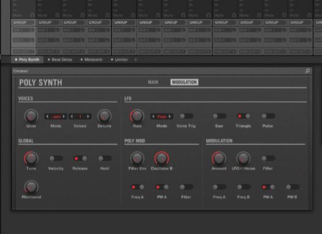This screenshot has width=322, height=234.
Task: Click the left arrow of the Voices Mode selector
Action: (47, 116)
